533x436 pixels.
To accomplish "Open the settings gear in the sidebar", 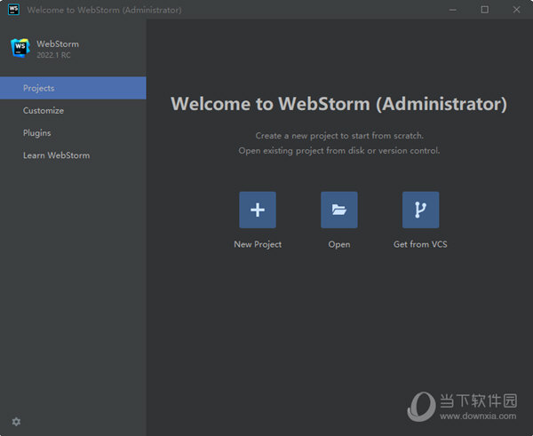I will 16,422.
